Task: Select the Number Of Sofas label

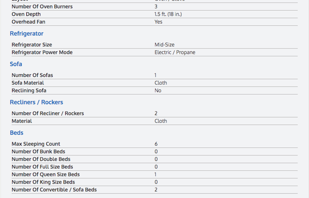Action: [x=32, y=75]
